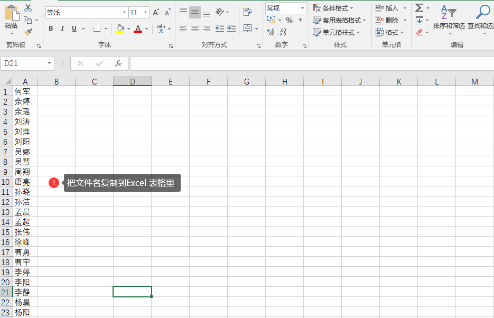Toggle bold formatting

pos(51,29)
